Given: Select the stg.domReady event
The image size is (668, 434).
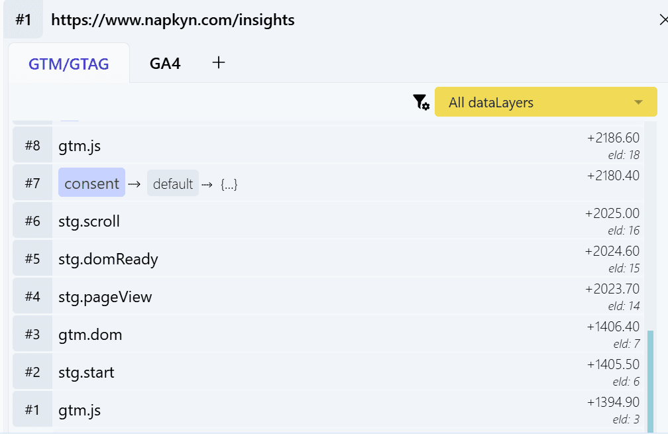Looking at the screenshot, I should point(108,258).
